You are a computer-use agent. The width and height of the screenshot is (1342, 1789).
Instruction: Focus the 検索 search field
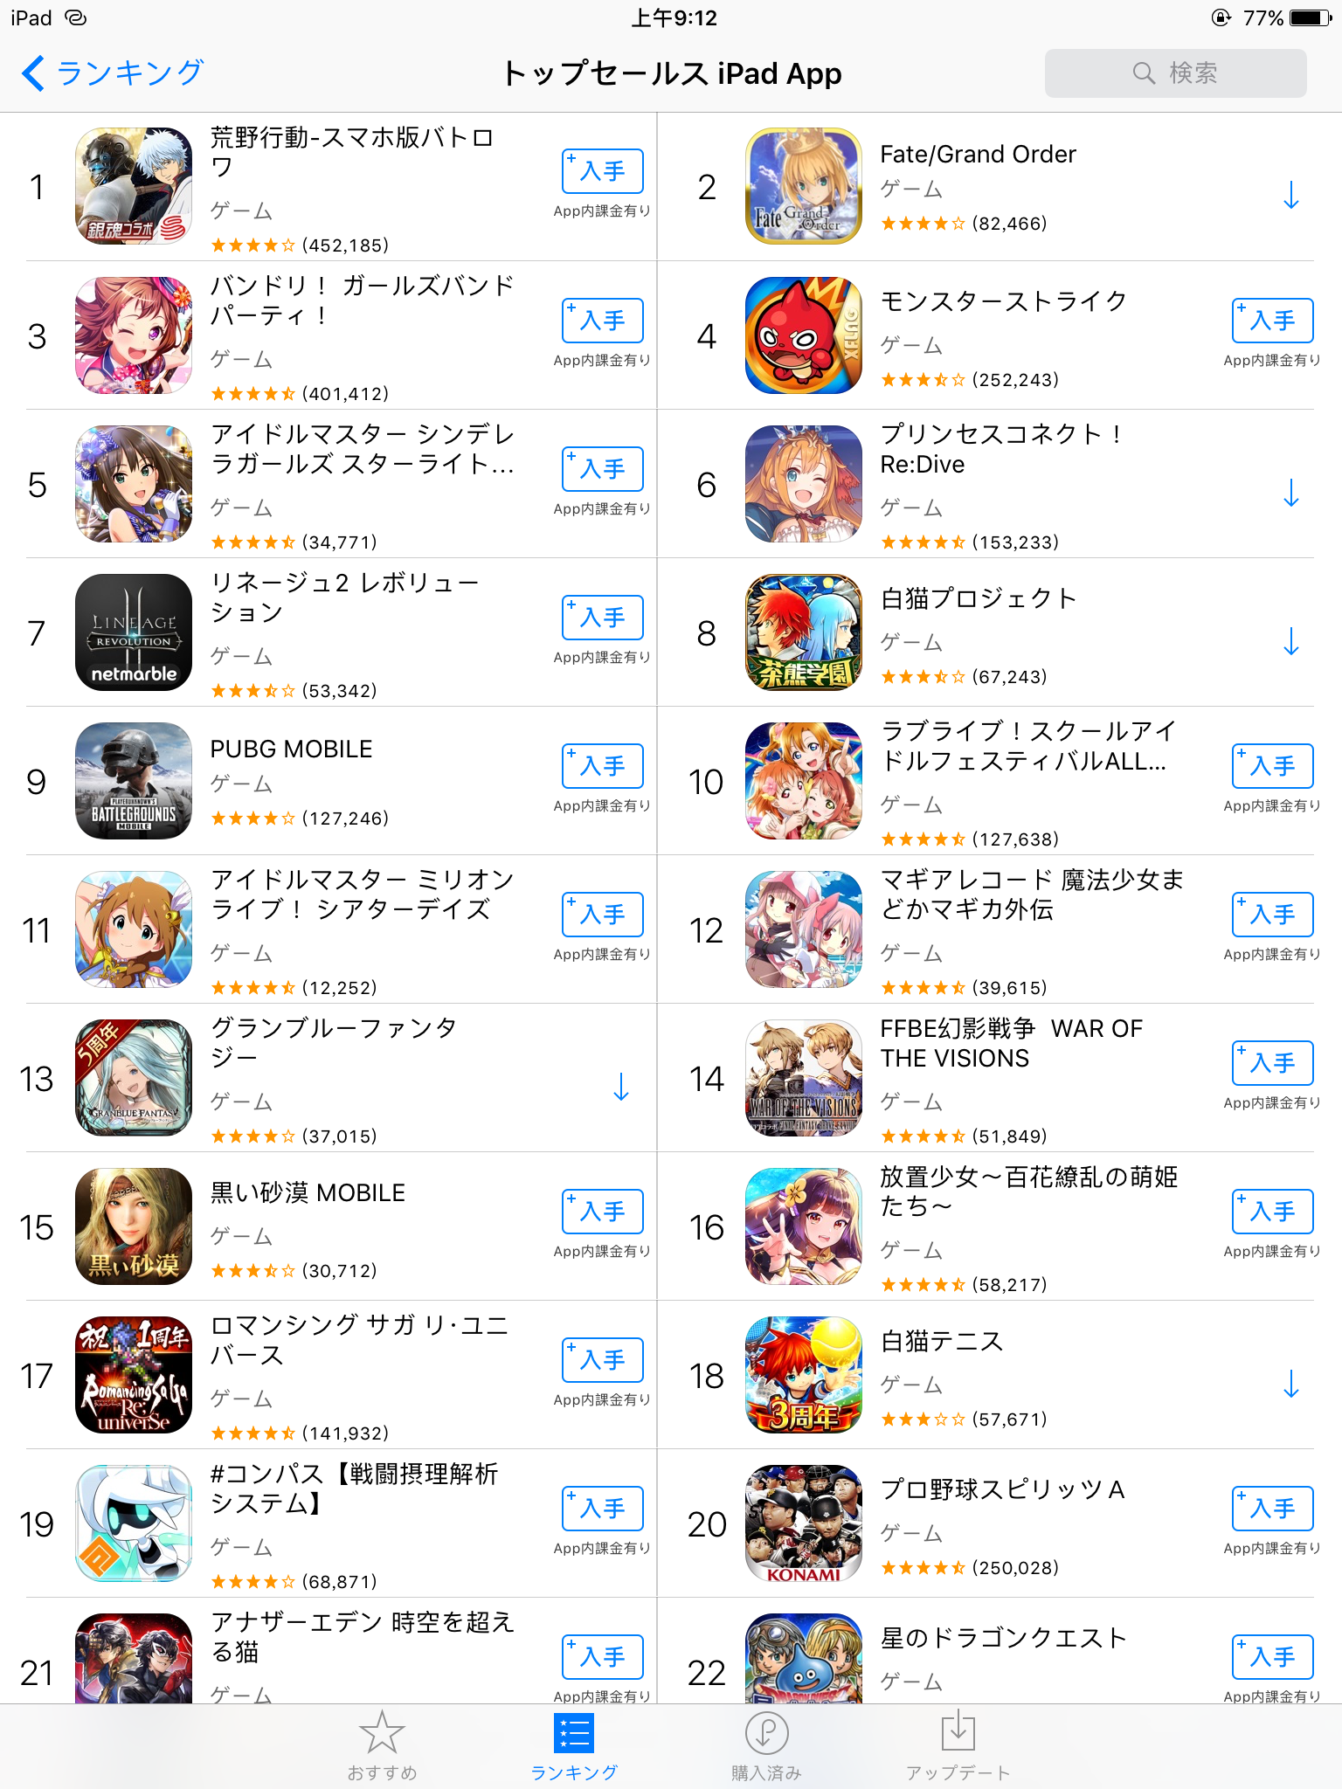(x=1175, y=73)
